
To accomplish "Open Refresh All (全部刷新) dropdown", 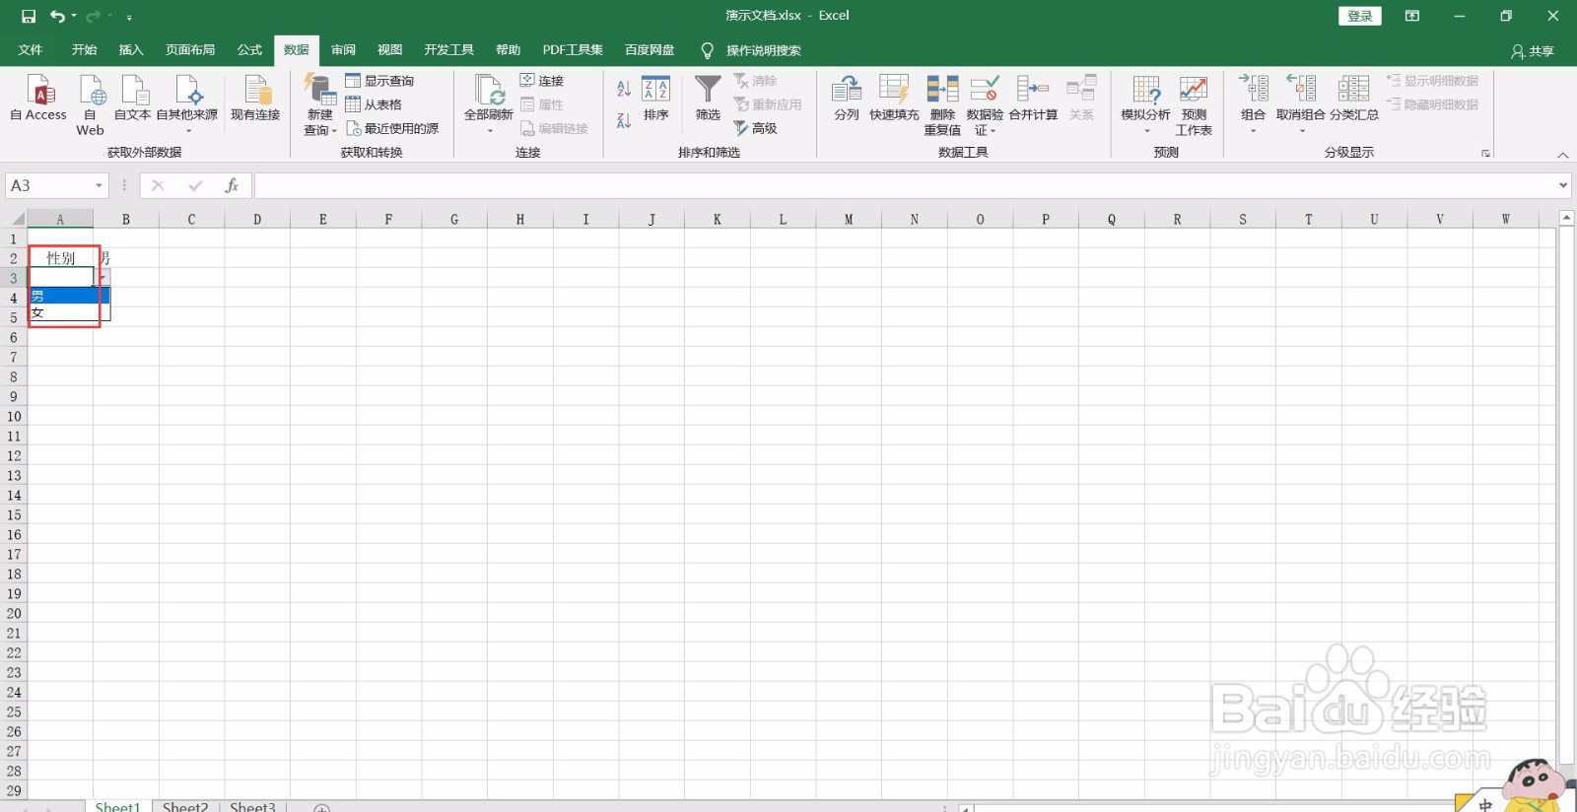I will point(489,104).
